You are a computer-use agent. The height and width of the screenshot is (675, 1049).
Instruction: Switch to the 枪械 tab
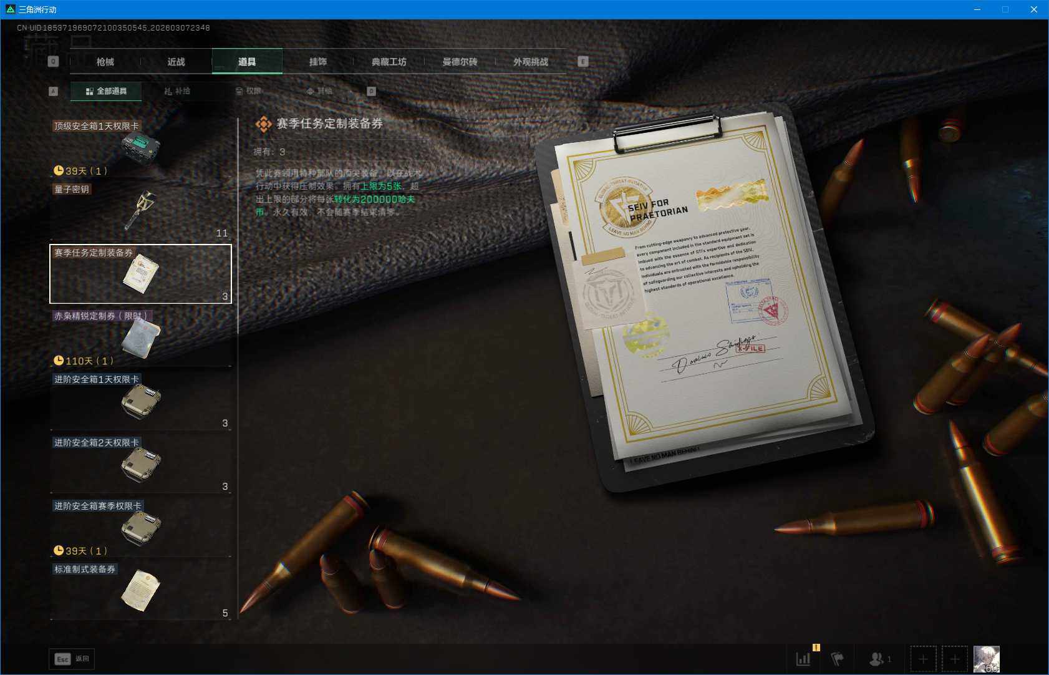pyautogui.click(x=105, y=62)
